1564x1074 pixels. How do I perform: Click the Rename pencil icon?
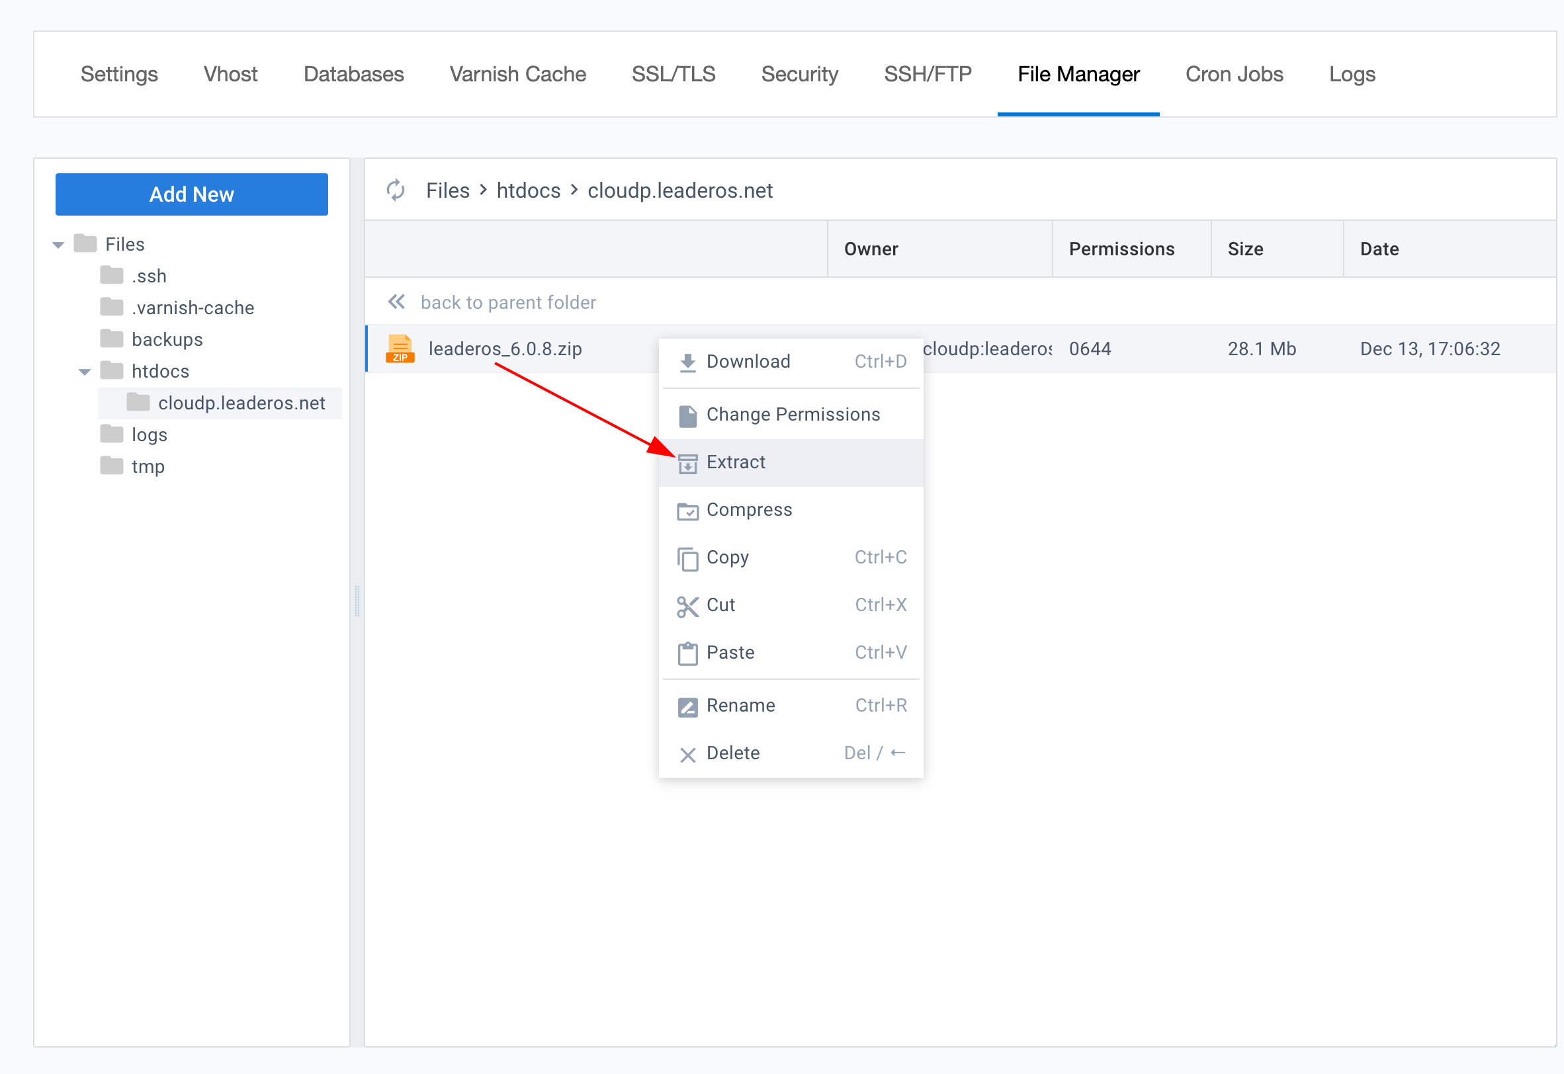(x=687, y=706)
